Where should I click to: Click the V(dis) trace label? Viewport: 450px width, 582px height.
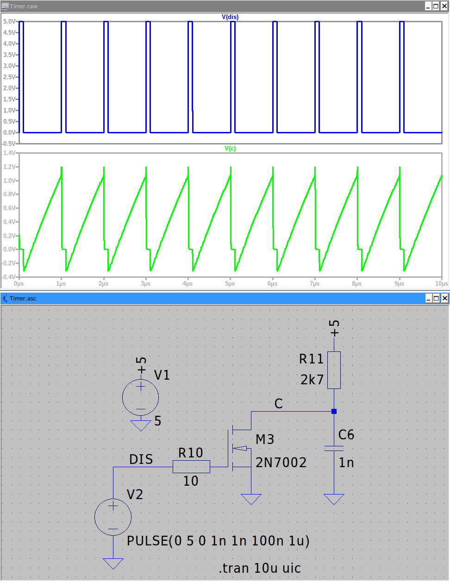point(230,17)
